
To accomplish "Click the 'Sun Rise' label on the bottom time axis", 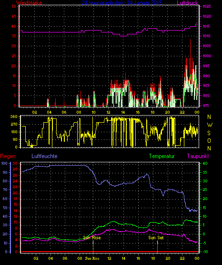I will (92, 258).
